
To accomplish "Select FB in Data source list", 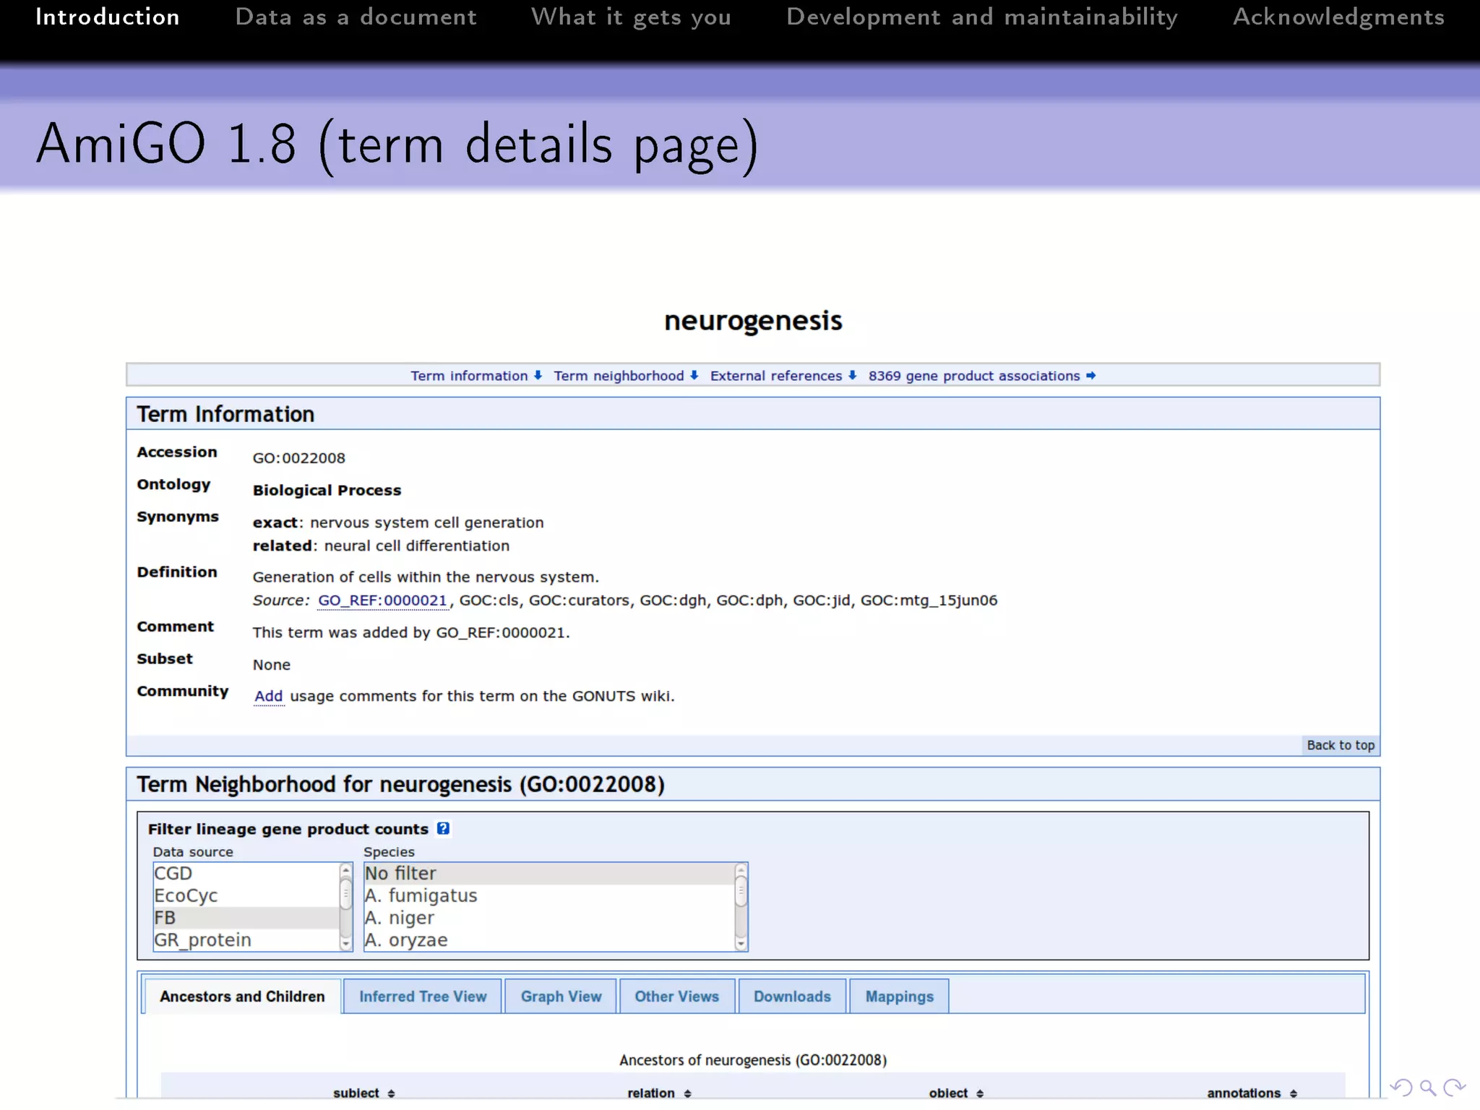I will pos(246,918).
